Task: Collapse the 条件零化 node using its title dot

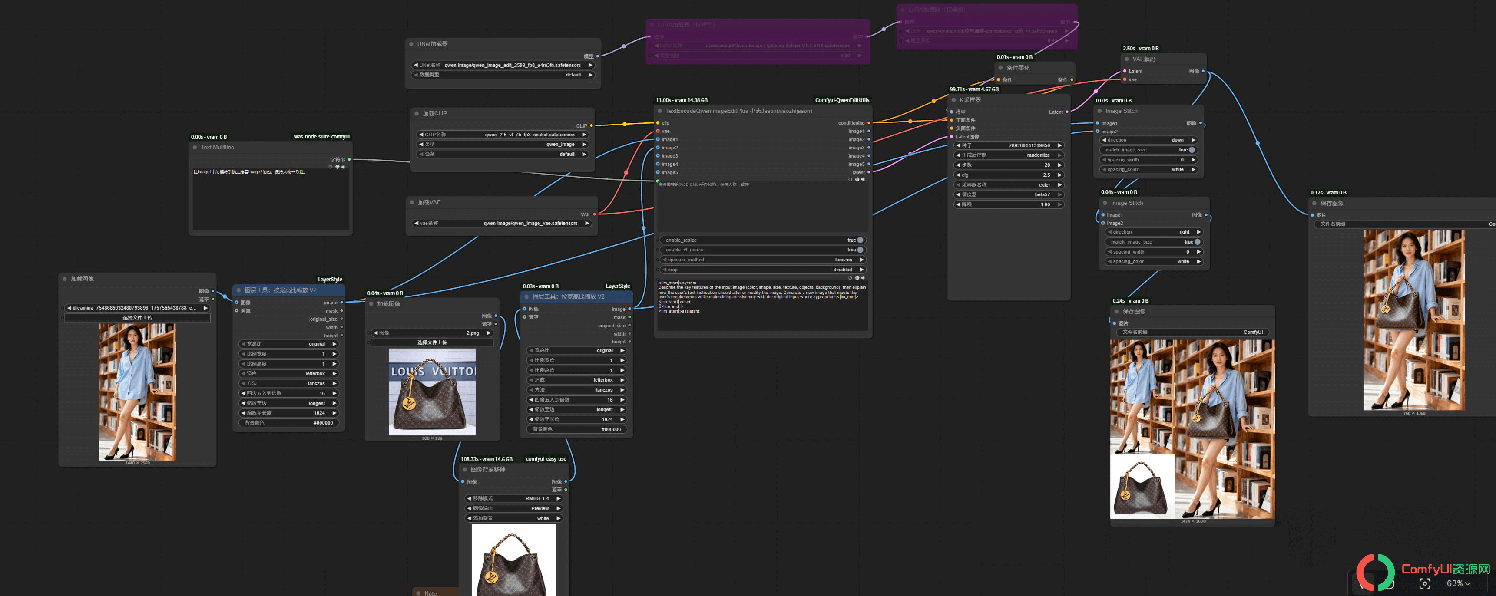Action: point(1001,68)
